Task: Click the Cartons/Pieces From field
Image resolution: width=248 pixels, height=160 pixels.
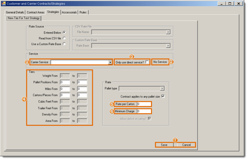Action: click(x=65, y=95)
